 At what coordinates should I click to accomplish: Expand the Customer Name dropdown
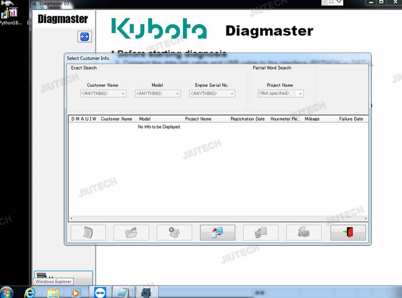coord(123,94)
